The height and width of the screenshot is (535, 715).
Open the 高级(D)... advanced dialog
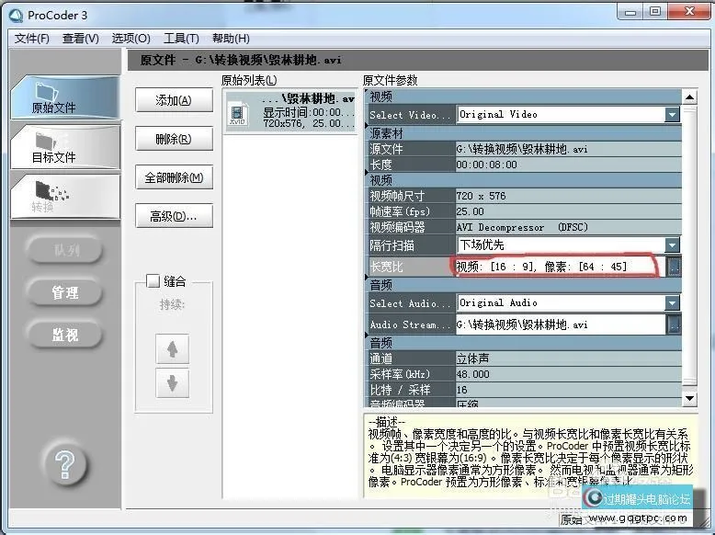[x=174, y=216]
